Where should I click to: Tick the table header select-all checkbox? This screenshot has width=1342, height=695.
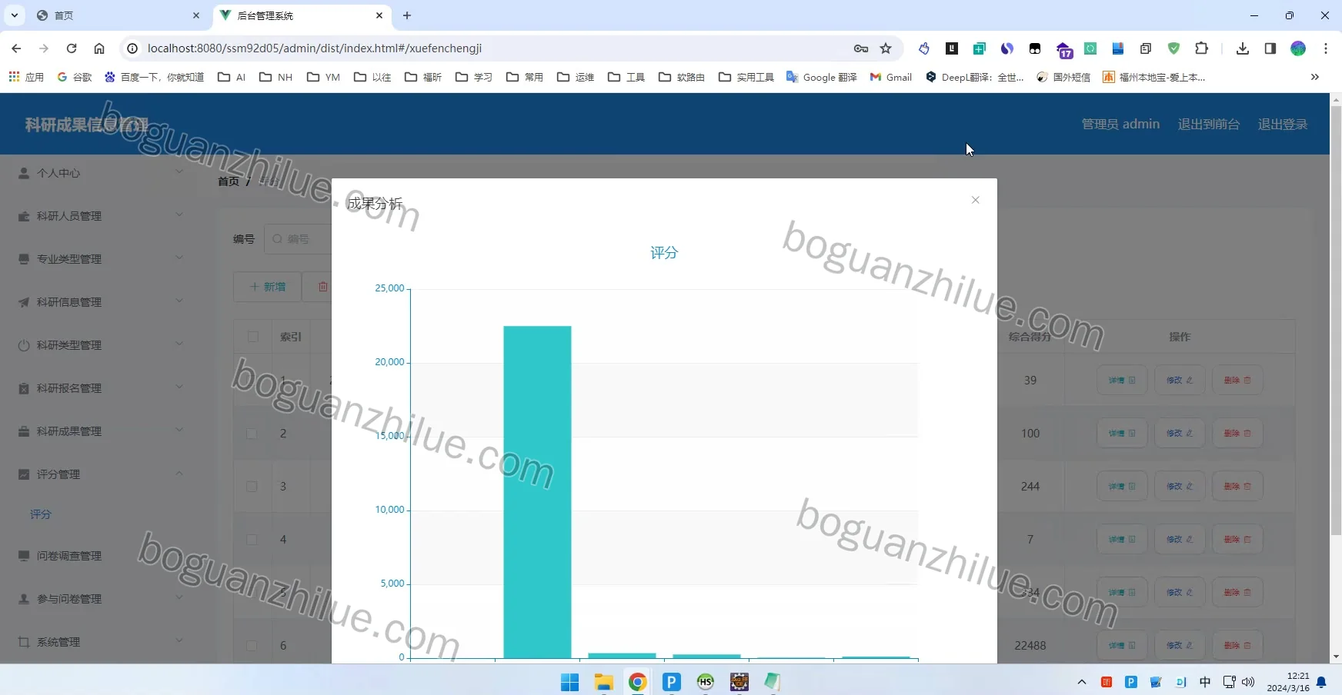click(x=252, y=337)
